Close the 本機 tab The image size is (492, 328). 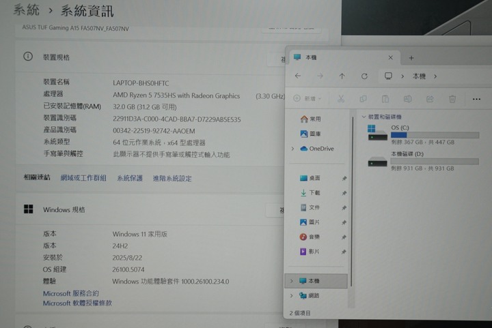[391, 57]
